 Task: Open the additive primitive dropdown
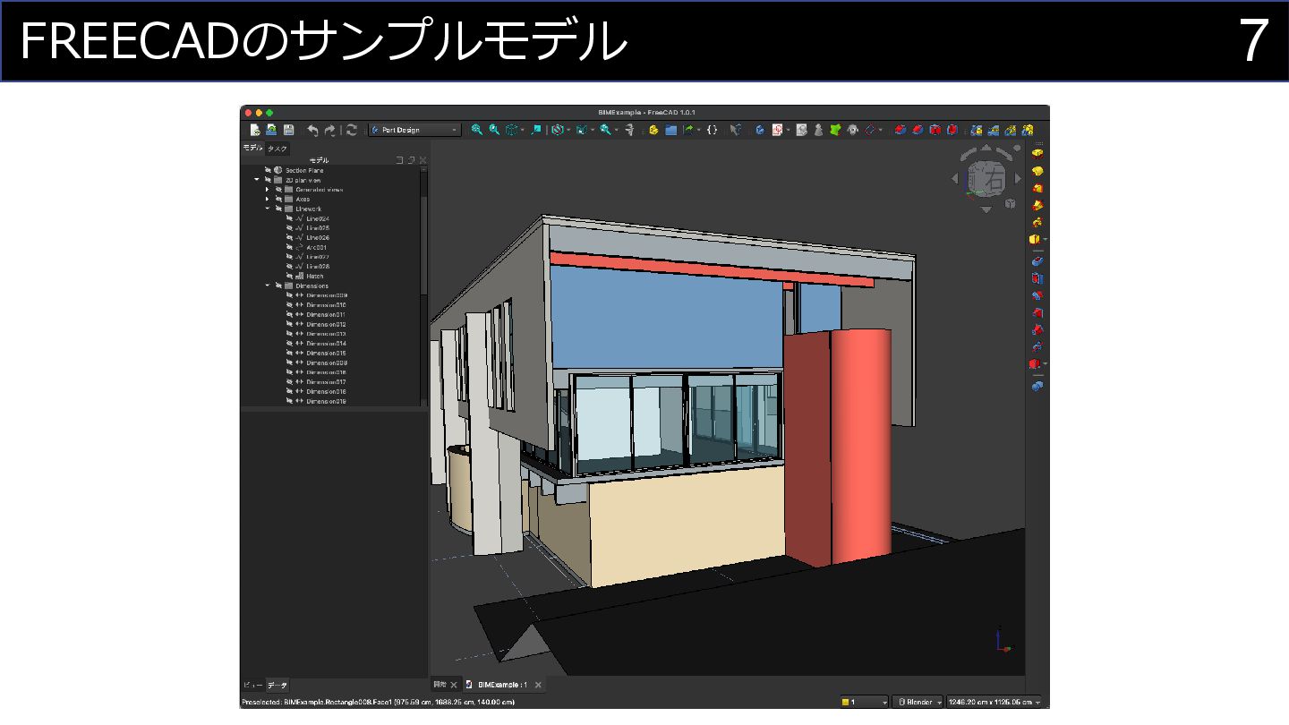(1046, 240)
